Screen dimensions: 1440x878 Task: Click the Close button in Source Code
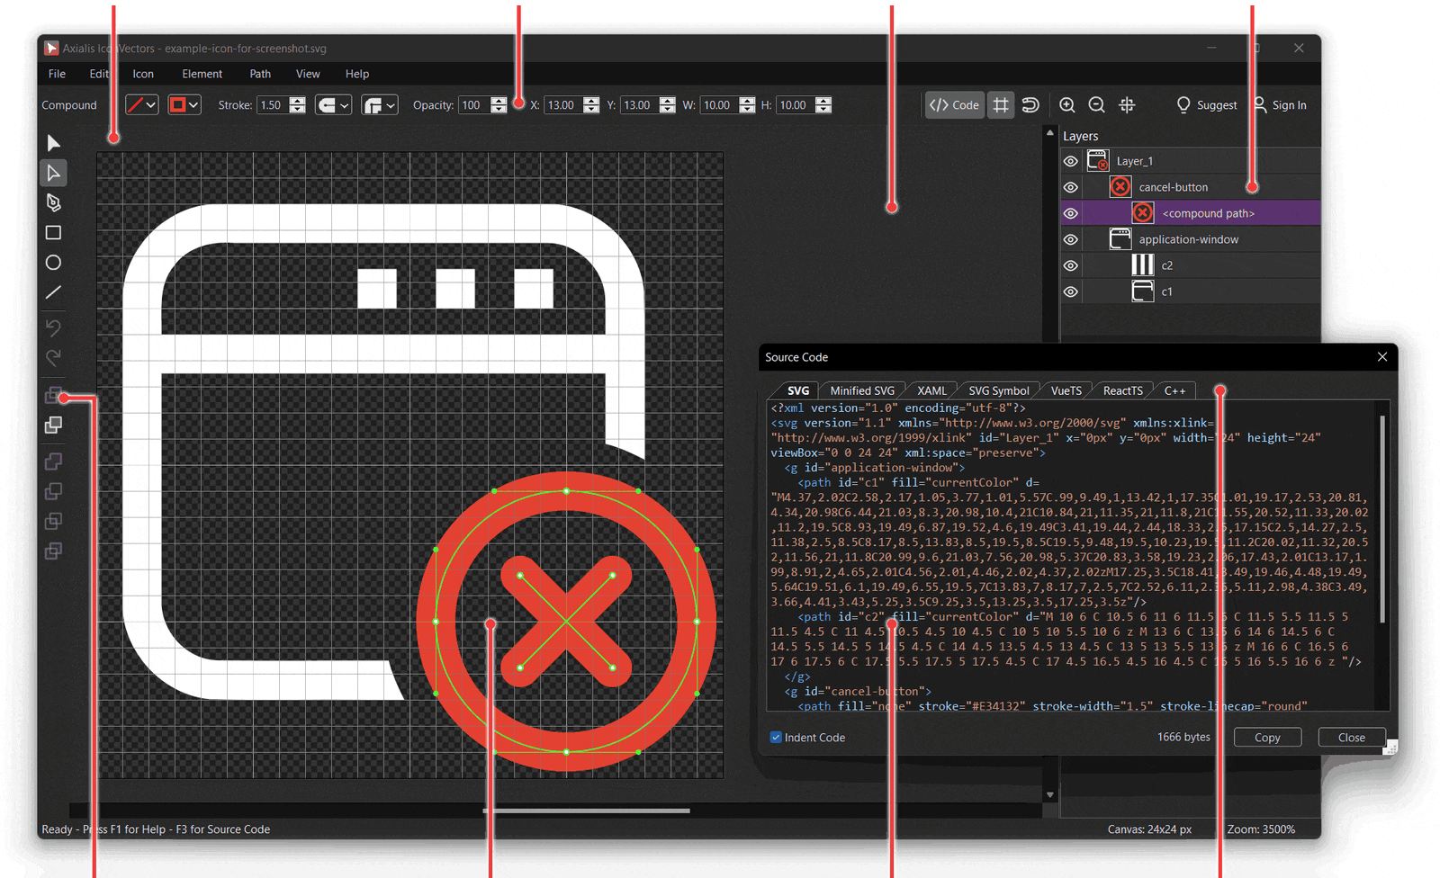(1351, 738)
